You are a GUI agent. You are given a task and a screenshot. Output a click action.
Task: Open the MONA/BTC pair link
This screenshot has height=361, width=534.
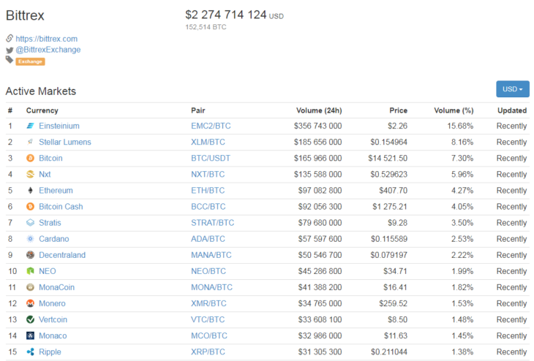coord(211,287)
